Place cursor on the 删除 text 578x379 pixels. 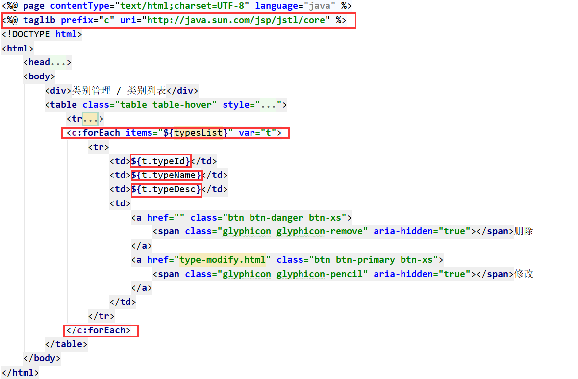click(x=524, y=231)
